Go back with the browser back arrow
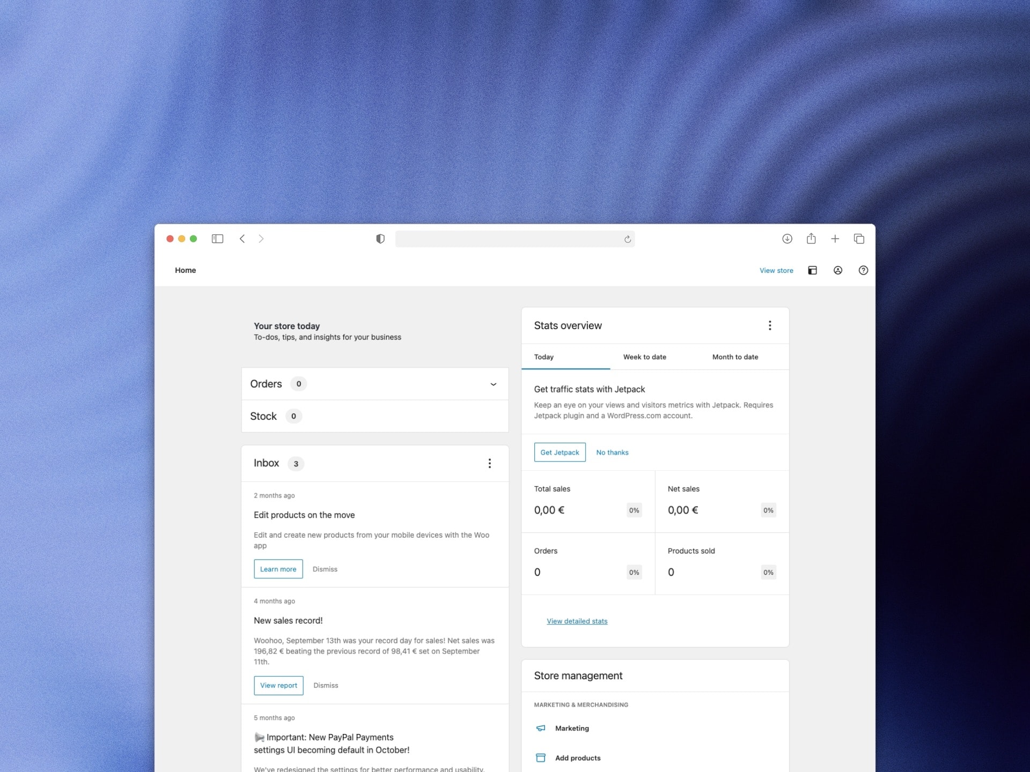 point(242,239)
